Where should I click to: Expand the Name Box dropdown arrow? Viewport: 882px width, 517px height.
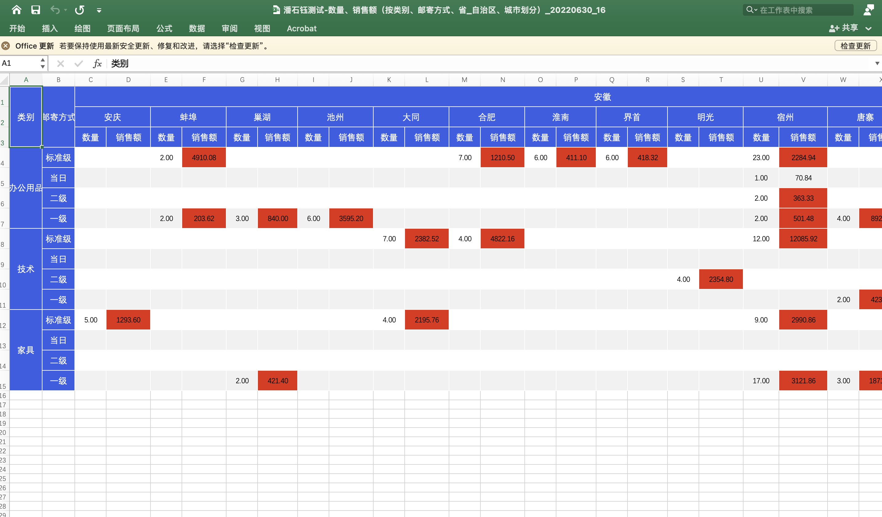pyautogui.click(x=42, y=66)
